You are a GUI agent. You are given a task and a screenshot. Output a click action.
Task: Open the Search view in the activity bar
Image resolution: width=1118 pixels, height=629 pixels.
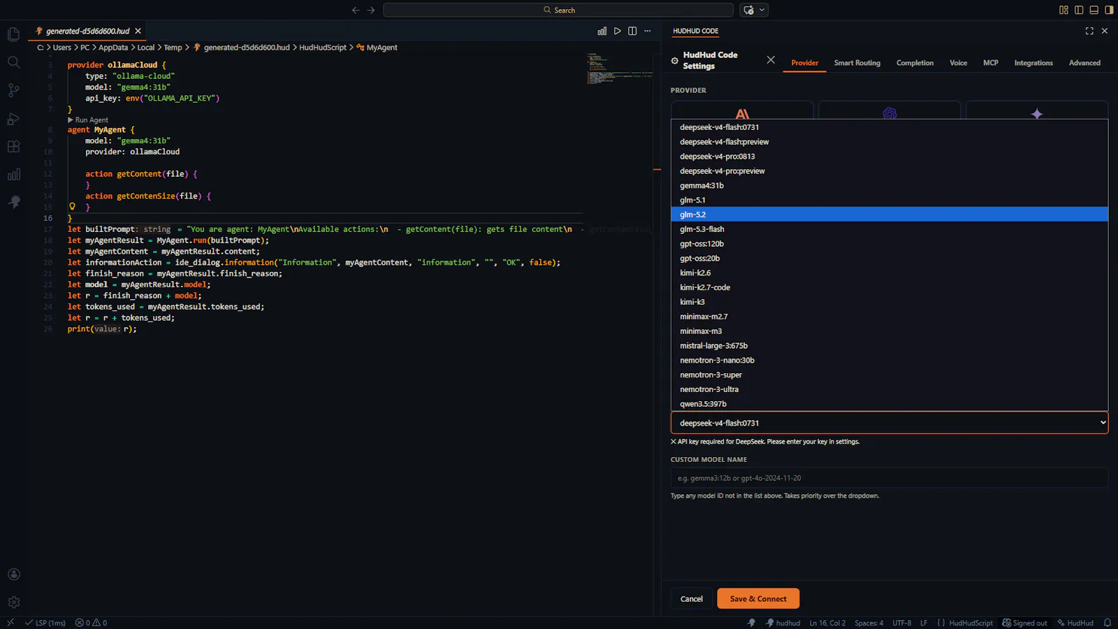coord(13,62)
